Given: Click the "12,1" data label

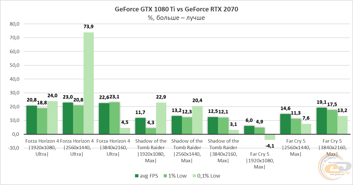Looking at the screenshot, I should click(223, 112).
